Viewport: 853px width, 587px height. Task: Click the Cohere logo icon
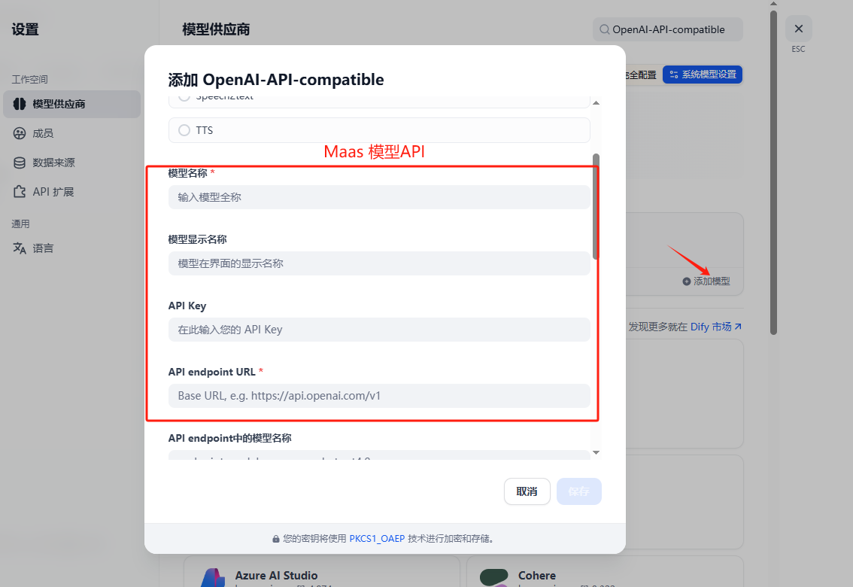pos(494,578)
